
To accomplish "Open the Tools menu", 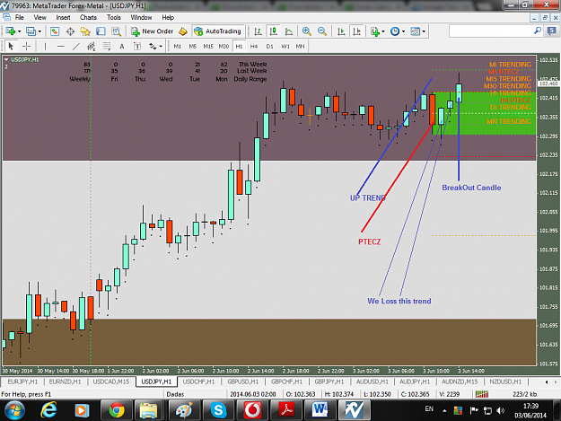I will click(114, 17).
